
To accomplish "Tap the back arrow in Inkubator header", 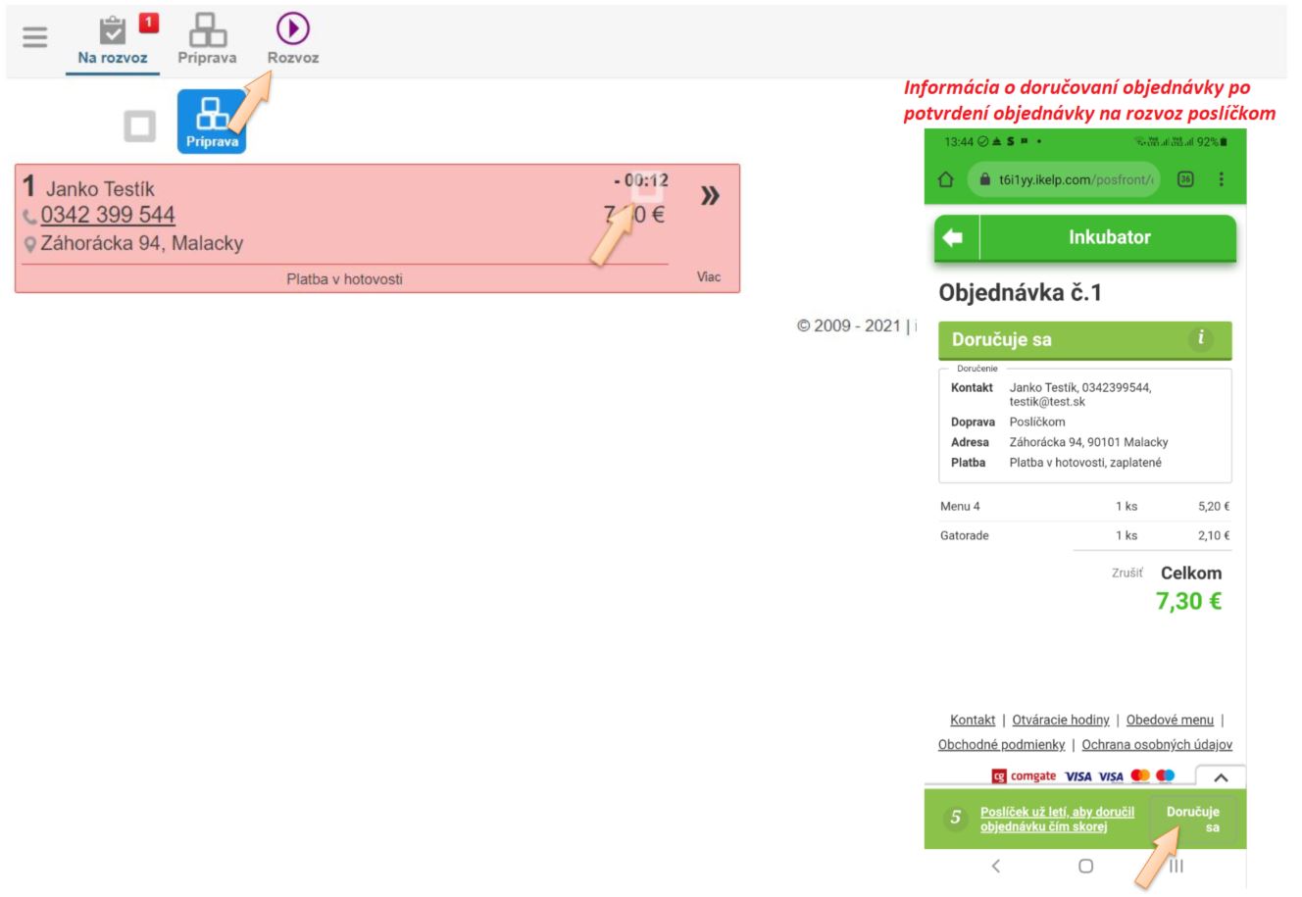I will [953, 238].
